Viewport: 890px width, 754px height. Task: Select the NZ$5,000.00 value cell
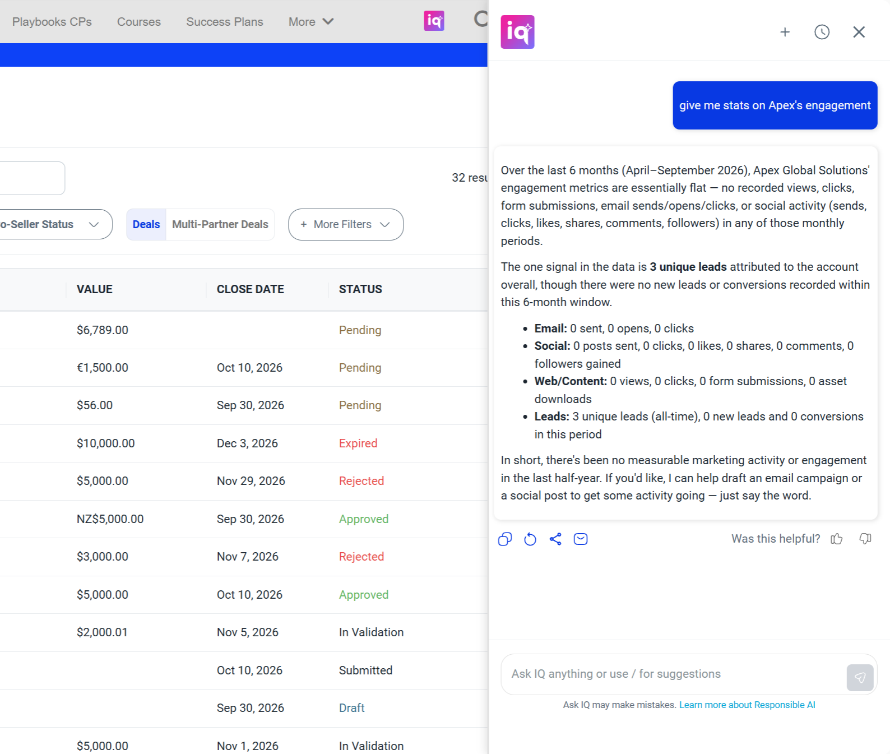pos(110,519)
